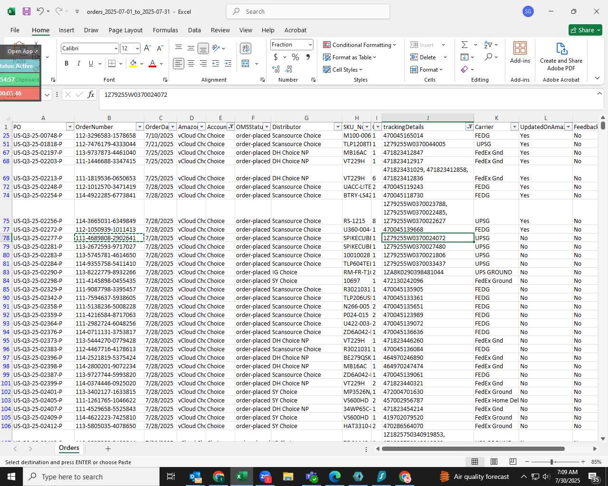The width and height of the screenshot is (608, 486).
Task: Open filter dropdown on PO column
Action: click(x=70, y=127)
